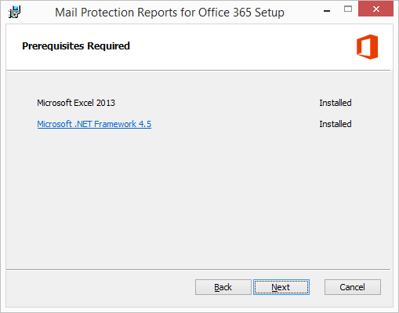The height and width of the screenshot is (313, 399).
Task: Click the separator line under the header
Action: (198, 70)
